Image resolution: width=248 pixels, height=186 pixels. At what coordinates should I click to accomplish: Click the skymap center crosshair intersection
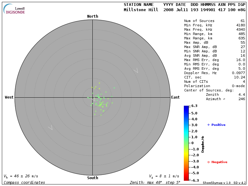pos(92,97)
